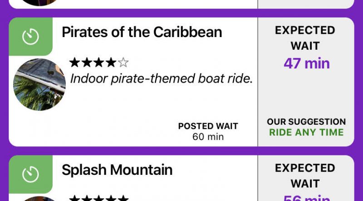Open the Expected Wait panel for Pirates

[x=306, y=82]
